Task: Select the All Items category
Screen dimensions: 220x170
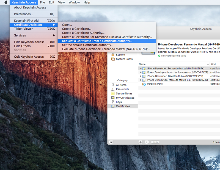Action: click(x=123, y=85)
